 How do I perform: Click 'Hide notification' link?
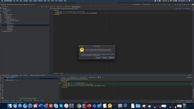187,9
